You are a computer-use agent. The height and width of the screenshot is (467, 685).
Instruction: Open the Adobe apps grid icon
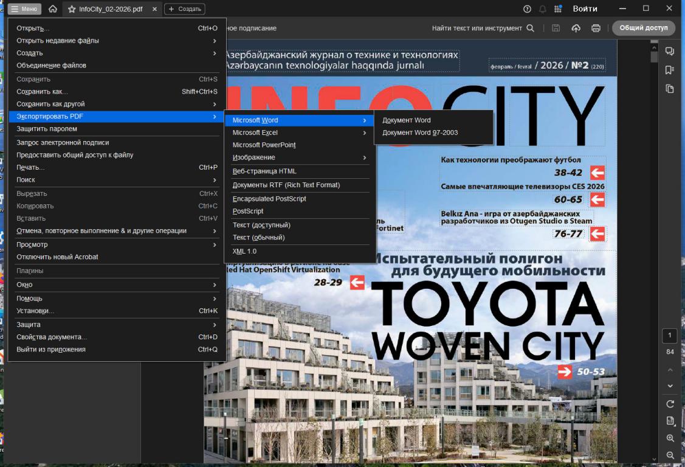pyautogui.click(x=558, y=9)
